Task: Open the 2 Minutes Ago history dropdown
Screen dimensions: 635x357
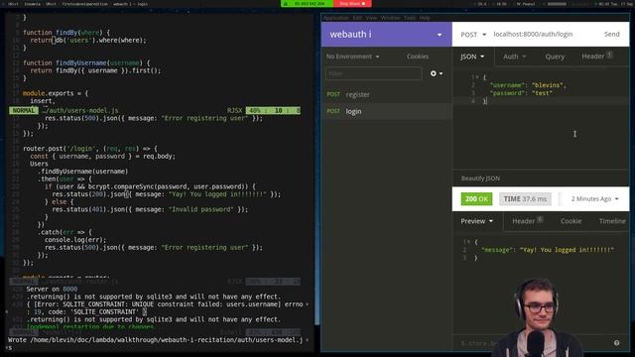Action: tap(594, 199)
